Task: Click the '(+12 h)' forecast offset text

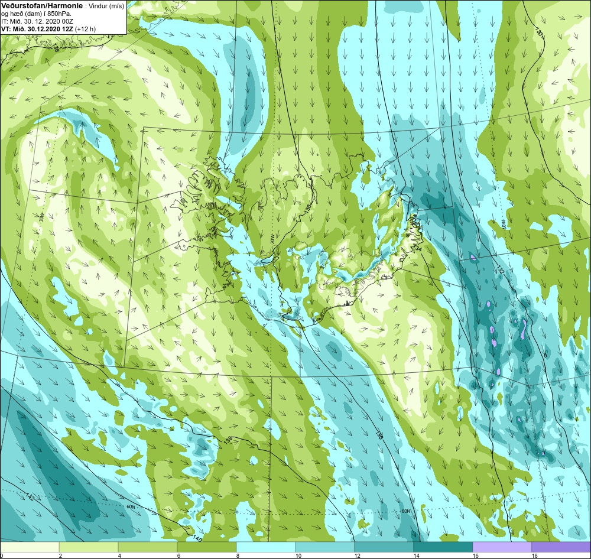Action: click(86, 29)
